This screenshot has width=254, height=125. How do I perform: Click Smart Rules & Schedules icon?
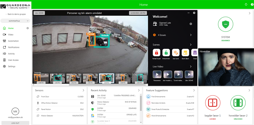(x=148, y=109)
